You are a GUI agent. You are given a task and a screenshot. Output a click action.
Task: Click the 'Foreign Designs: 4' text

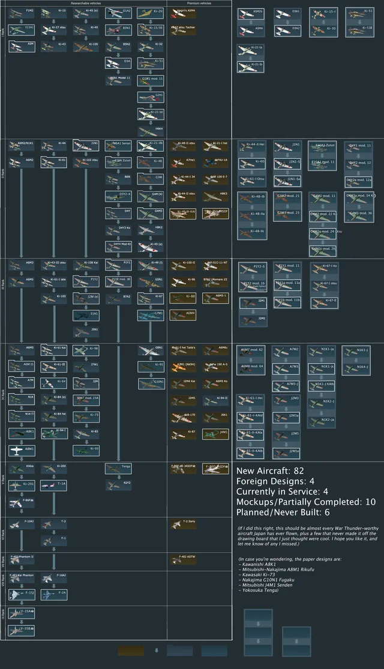click(275, 481)
